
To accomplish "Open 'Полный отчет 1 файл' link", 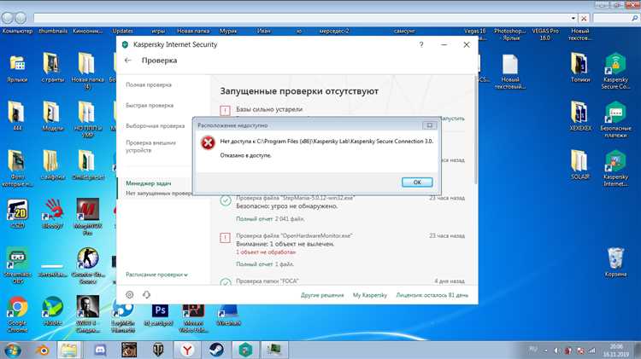I will click(265, 264).
